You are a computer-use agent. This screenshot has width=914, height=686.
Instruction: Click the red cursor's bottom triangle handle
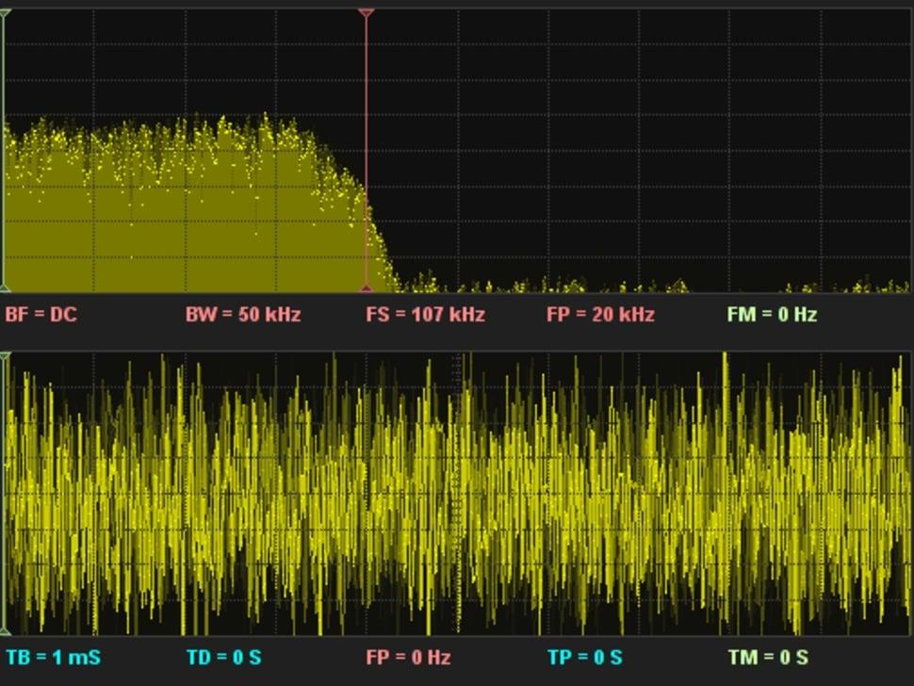click(x=367, y=287)
